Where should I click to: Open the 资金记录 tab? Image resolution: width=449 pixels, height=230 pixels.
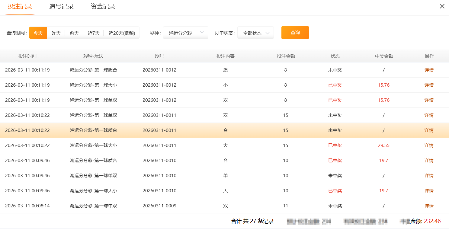click(102, 6)
